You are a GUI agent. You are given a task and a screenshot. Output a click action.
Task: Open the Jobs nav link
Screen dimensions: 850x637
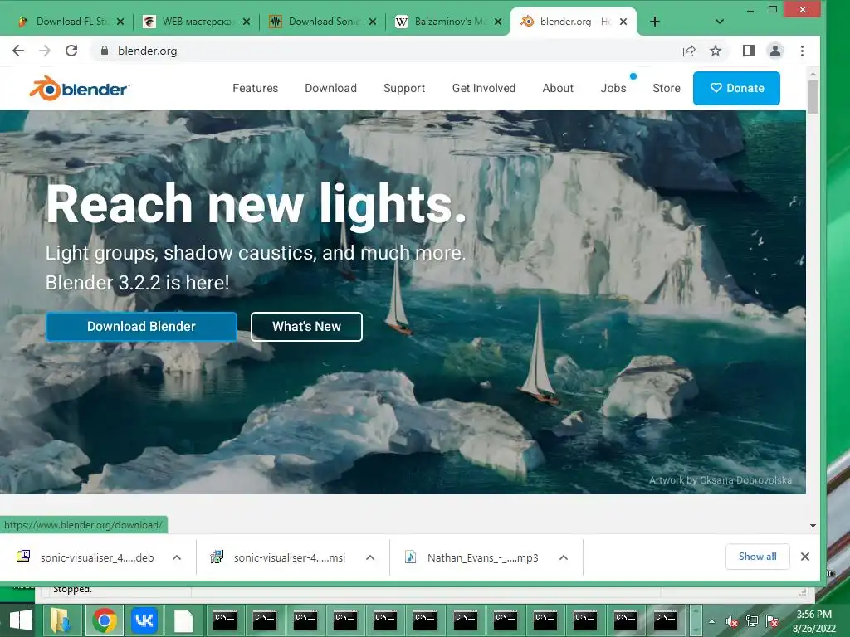point(613,88)
